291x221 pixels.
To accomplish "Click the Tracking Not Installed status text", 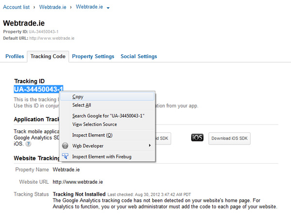I will coord(79,194).
